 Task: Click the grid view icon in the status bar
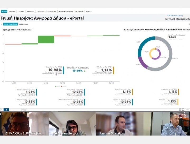[180, 110]
